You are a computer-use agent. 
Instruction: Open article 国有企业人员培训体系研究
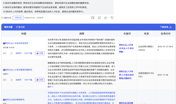17,43
